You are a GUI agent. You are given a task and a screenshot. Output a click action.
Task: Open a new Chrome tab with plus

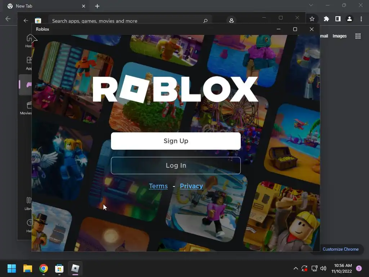97,6
